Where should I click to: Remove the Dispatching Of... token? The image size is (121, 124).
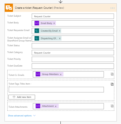[x=60, y=38]
